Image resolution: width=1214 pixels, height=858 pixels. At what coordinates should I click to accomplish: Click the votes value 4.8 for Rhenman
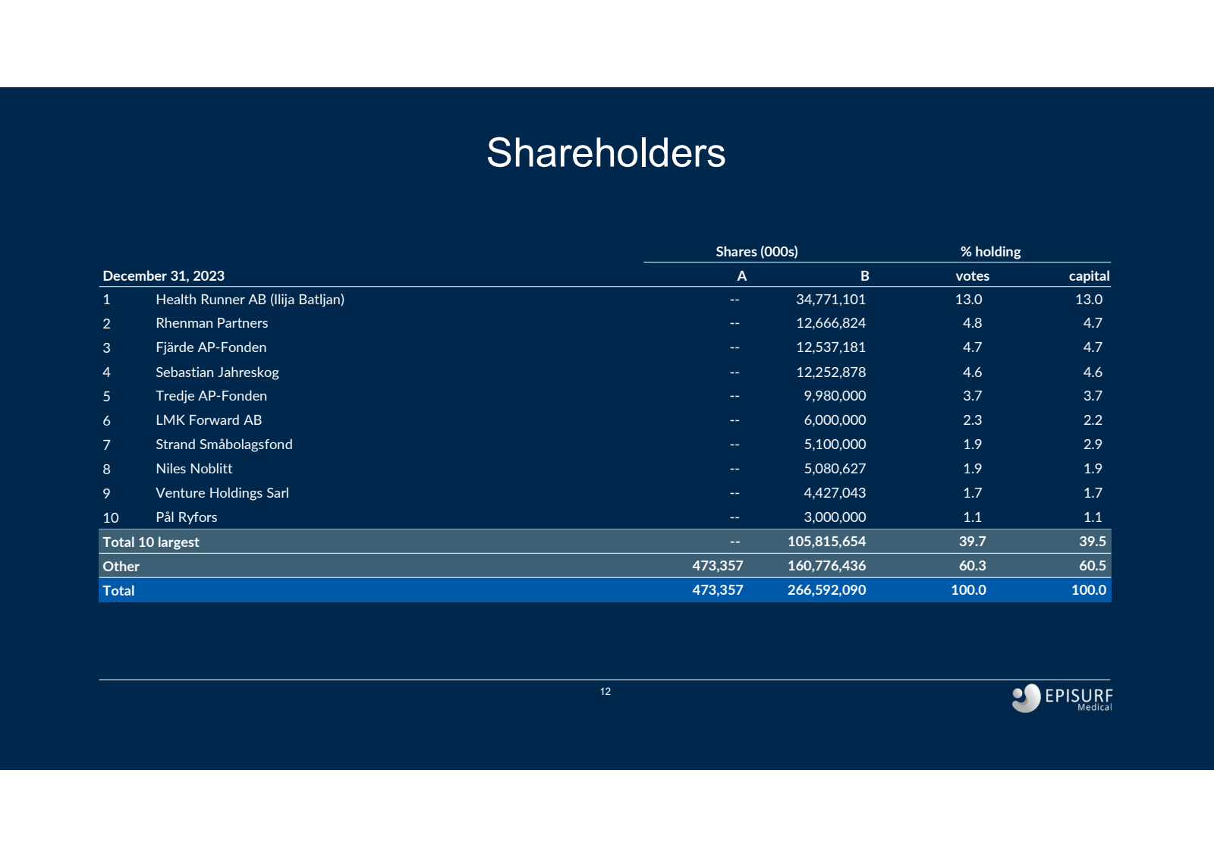[x=972, y=322]
